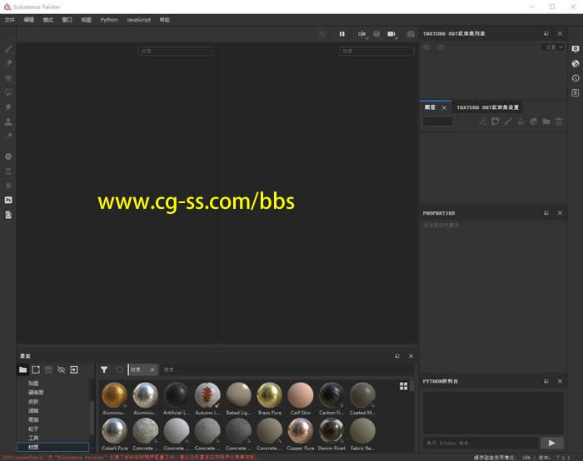Select the Paint brush tool in left toolbar
The image size is (583, 461).
[8, 49]
